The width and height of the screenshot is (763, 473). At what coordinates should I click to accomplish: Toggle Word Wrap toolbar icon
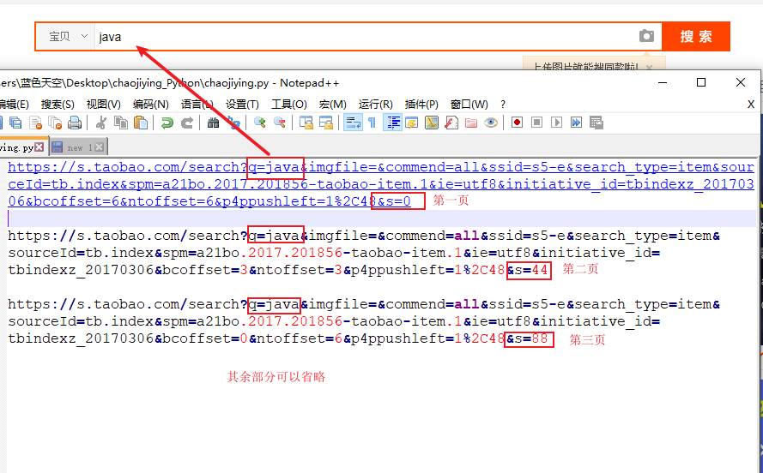[353, 123]
